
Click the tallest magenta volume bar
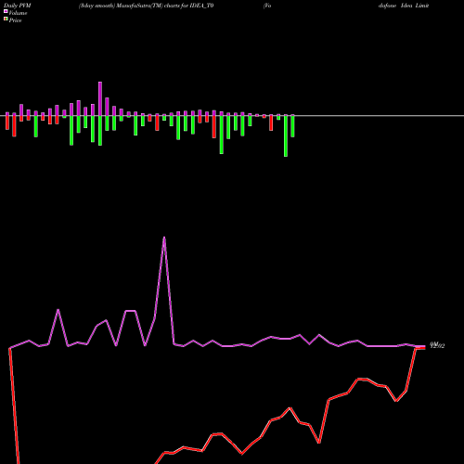(x=100, y=98)
